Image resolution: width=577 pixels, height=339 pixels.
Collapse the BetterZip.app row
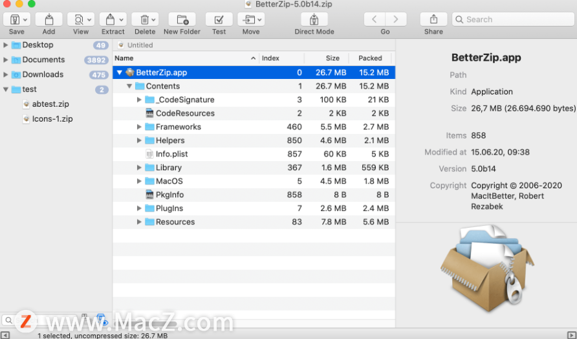click(120, 72)
